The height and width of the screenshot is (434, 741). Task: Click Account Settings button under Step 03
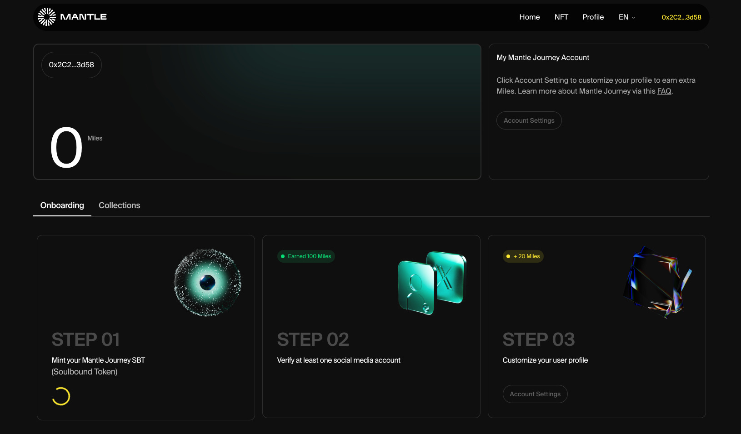point(535,394)
